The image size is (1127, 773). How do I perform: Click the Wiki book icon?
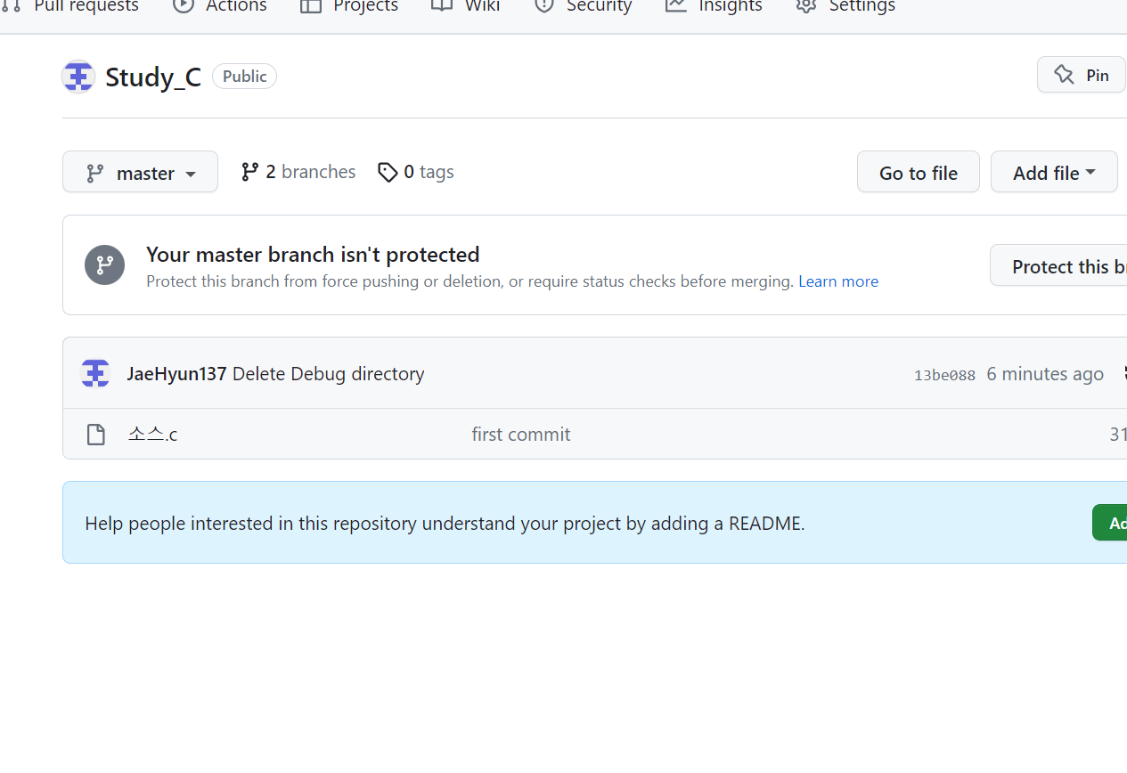click(442, 5)
